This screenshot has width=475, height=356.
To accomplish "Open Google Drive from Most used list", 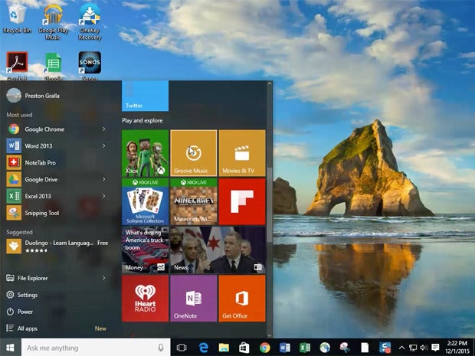I will [x=57, y=179].
